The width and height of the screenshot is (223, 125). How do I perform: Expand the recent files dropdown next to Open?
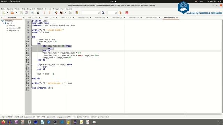16,13
